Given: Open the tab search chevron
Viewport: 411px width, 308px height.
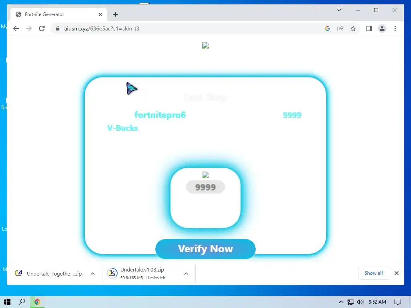Looking at the screenshot, I should (339, 10).
